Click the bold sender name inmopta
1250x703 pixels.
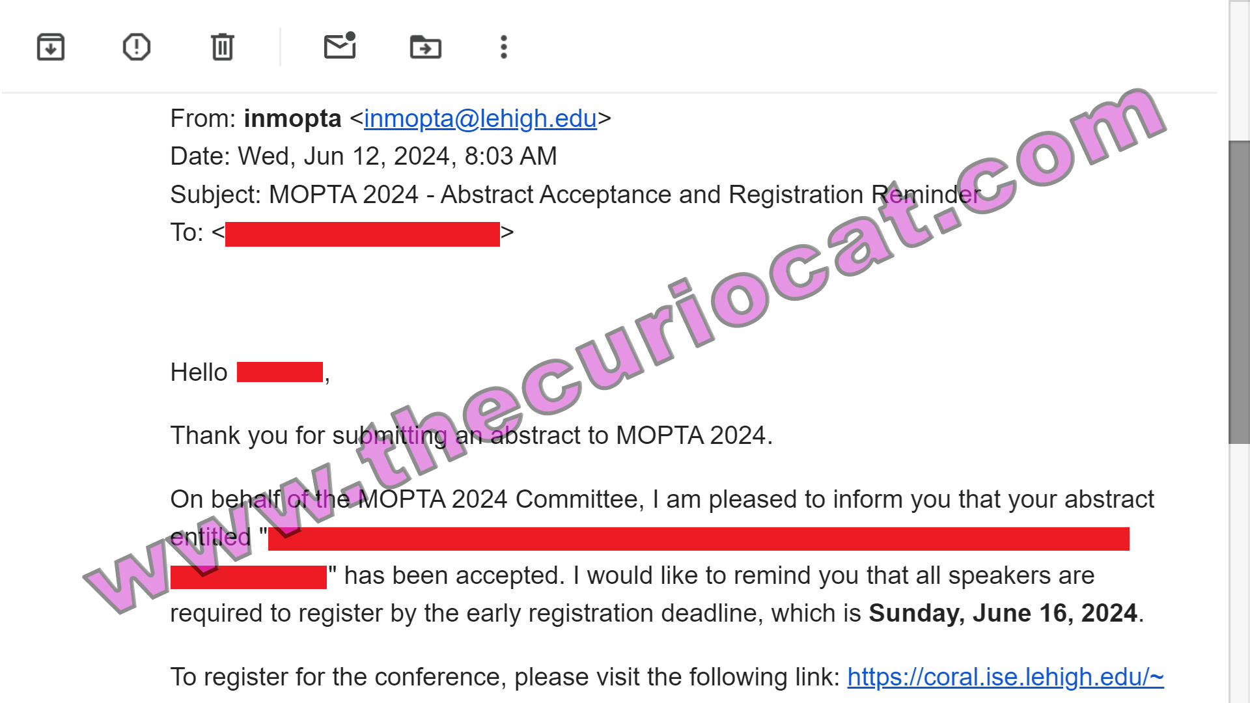(x=292, y=118)
